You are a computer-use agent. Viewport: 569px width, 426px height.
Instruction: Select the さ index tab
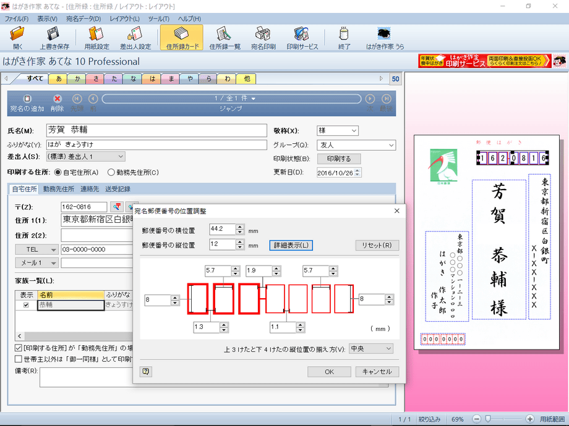95,78
